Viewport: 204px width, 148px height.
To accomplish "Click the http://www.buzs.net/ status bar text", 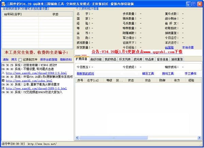I will tap(42, 144).
